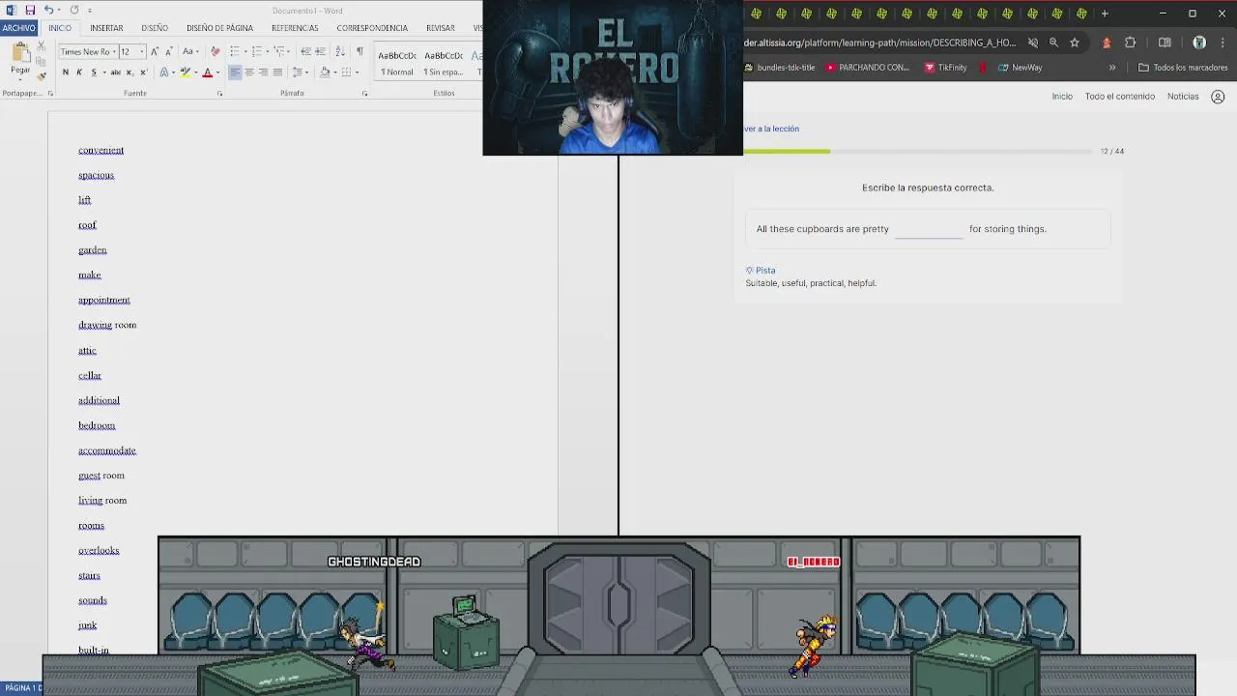The image size is (1237, 696).
Task: Open the multilevel list dropdown
Action: (288, 51)
